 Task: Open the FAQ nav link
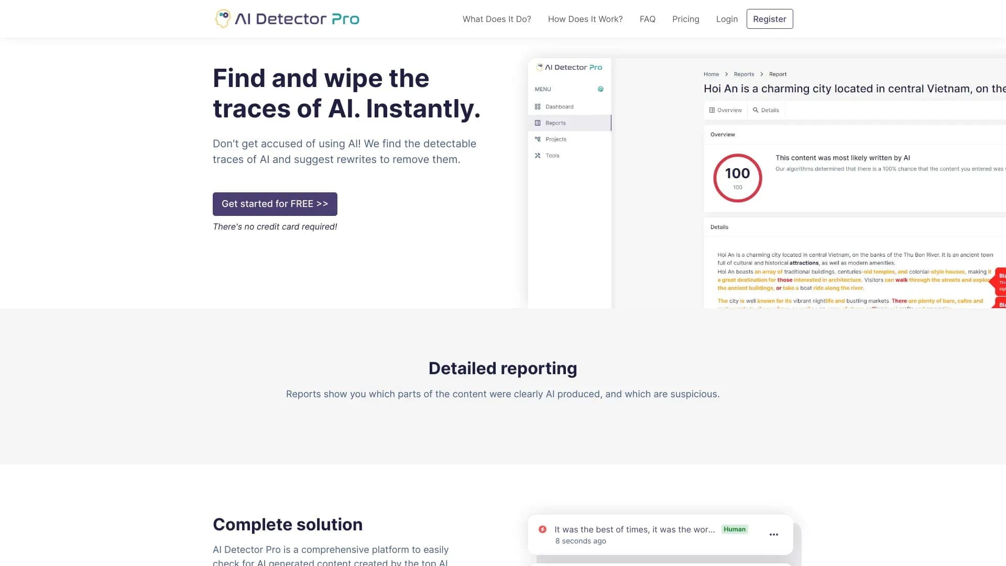pyautogui.click(x=648, y=19)
